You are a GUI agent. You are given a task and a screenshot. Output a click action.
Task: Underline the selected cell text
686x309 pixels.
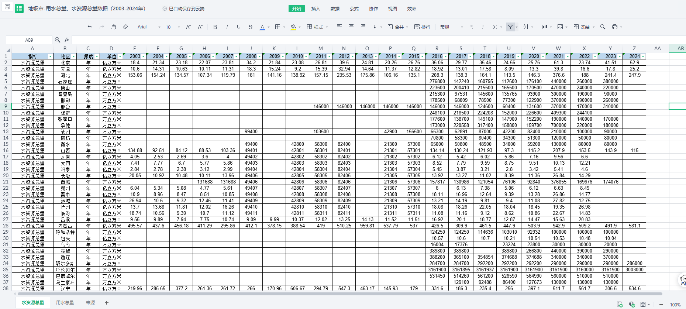(x=239, y=27)
